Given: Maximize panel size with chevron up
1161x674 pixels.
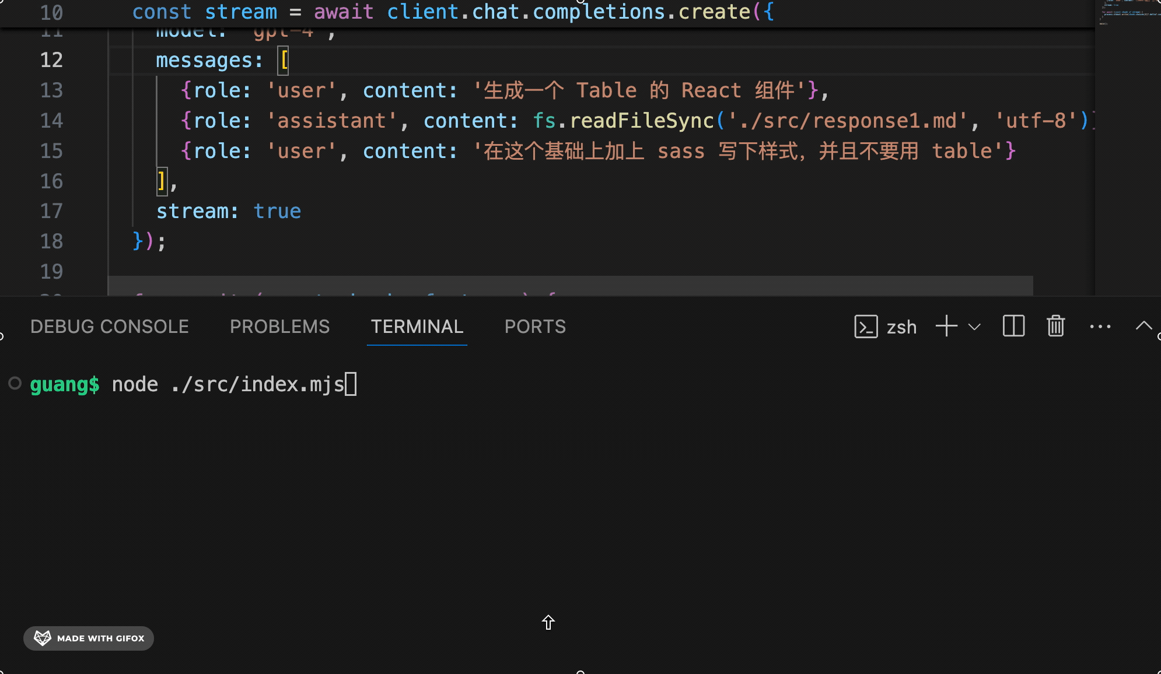Looking at the screenshot, I should (1143, 326).
